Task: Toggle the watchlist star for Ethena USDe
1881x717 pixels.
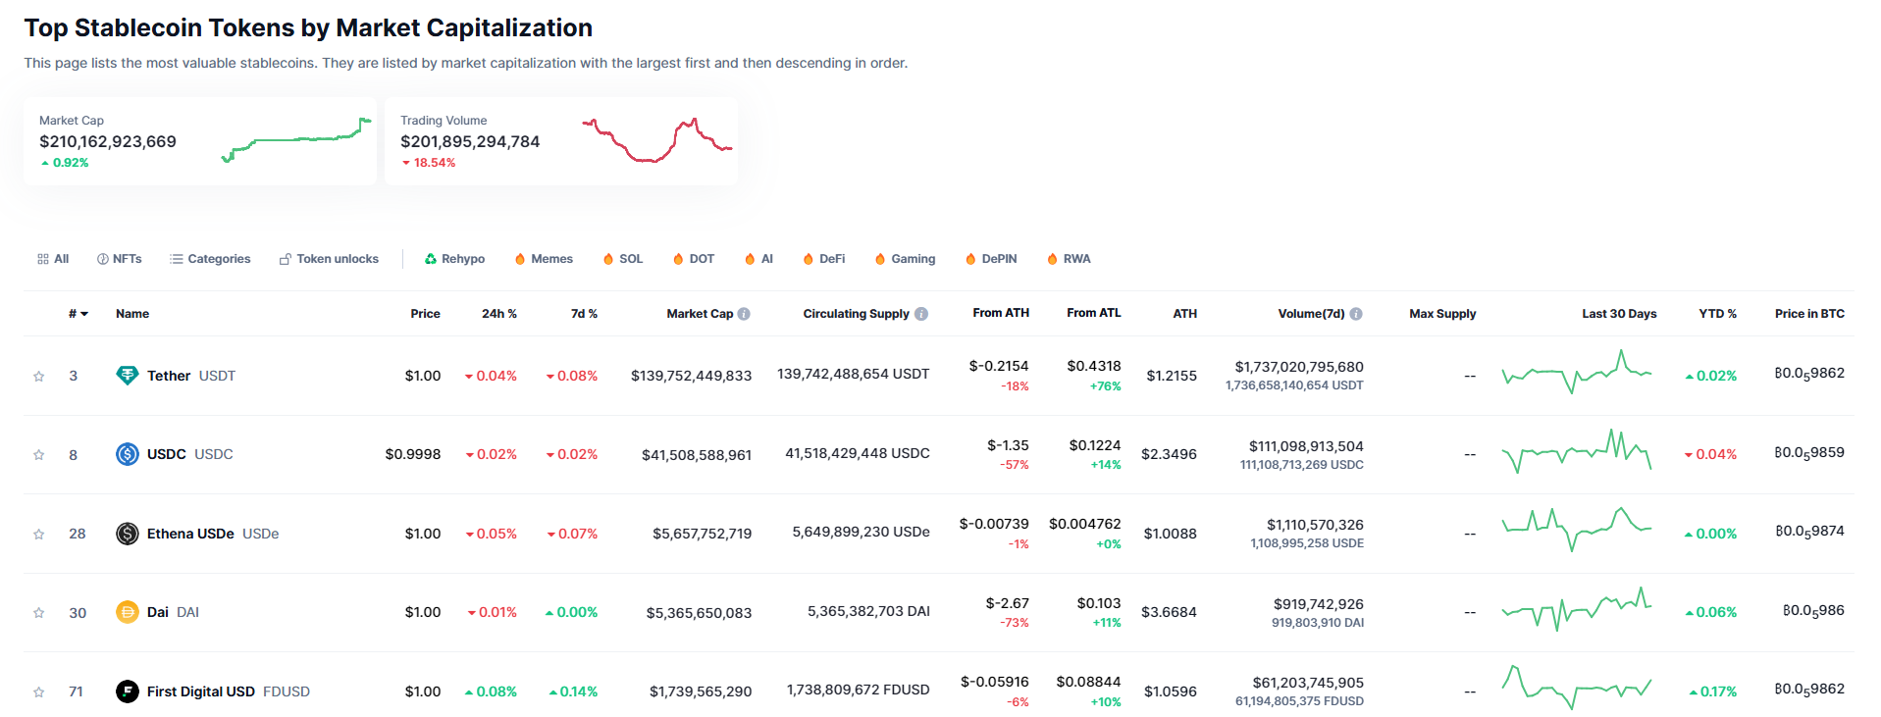Action: click(39, 535)
